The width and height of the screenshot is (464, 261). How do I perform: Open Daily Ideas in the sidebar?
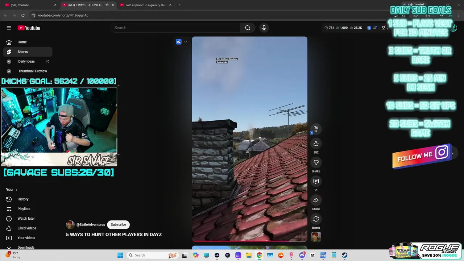tap(28, 61)
